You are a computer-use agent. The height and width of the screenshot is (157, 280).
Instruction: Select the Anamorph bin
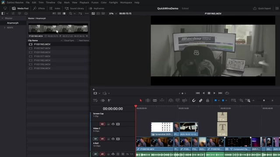[x=13, y=23]
